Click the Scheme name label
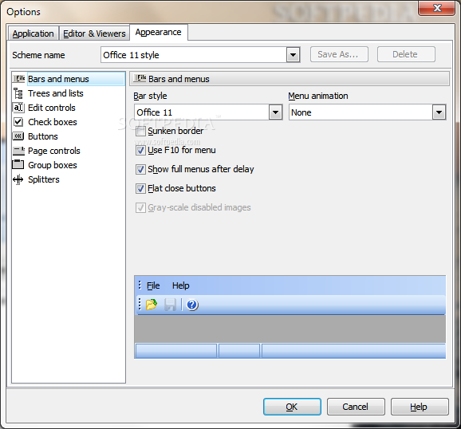461x429 pixels. point(38,55)
